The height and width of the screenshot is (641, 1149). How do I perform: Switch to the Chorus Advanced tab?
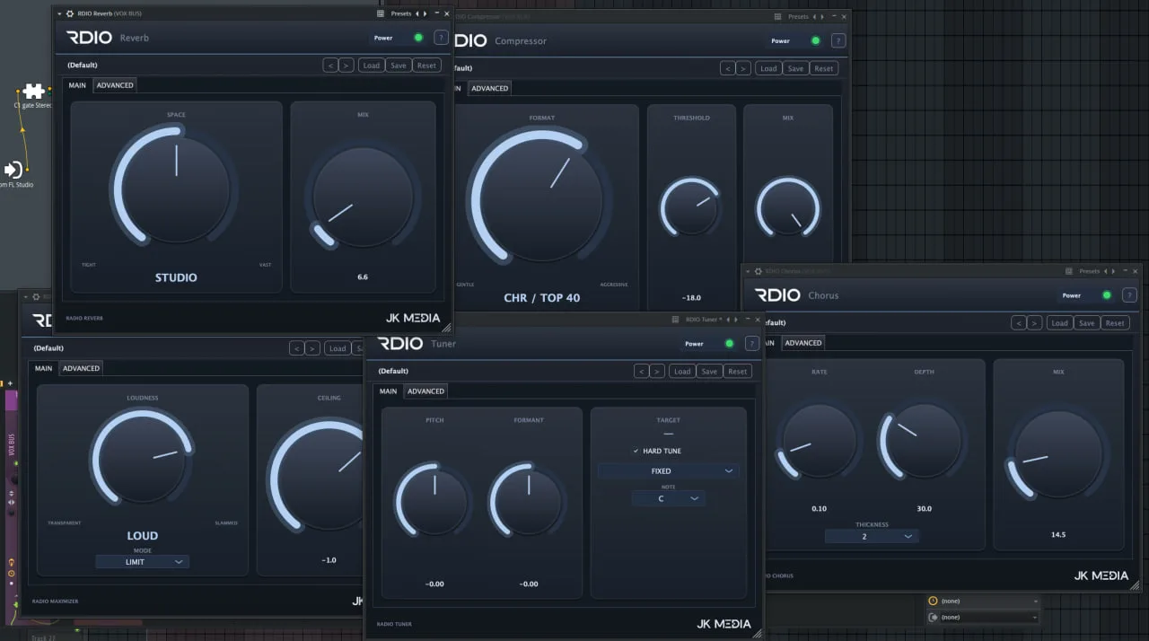(803, 342)
